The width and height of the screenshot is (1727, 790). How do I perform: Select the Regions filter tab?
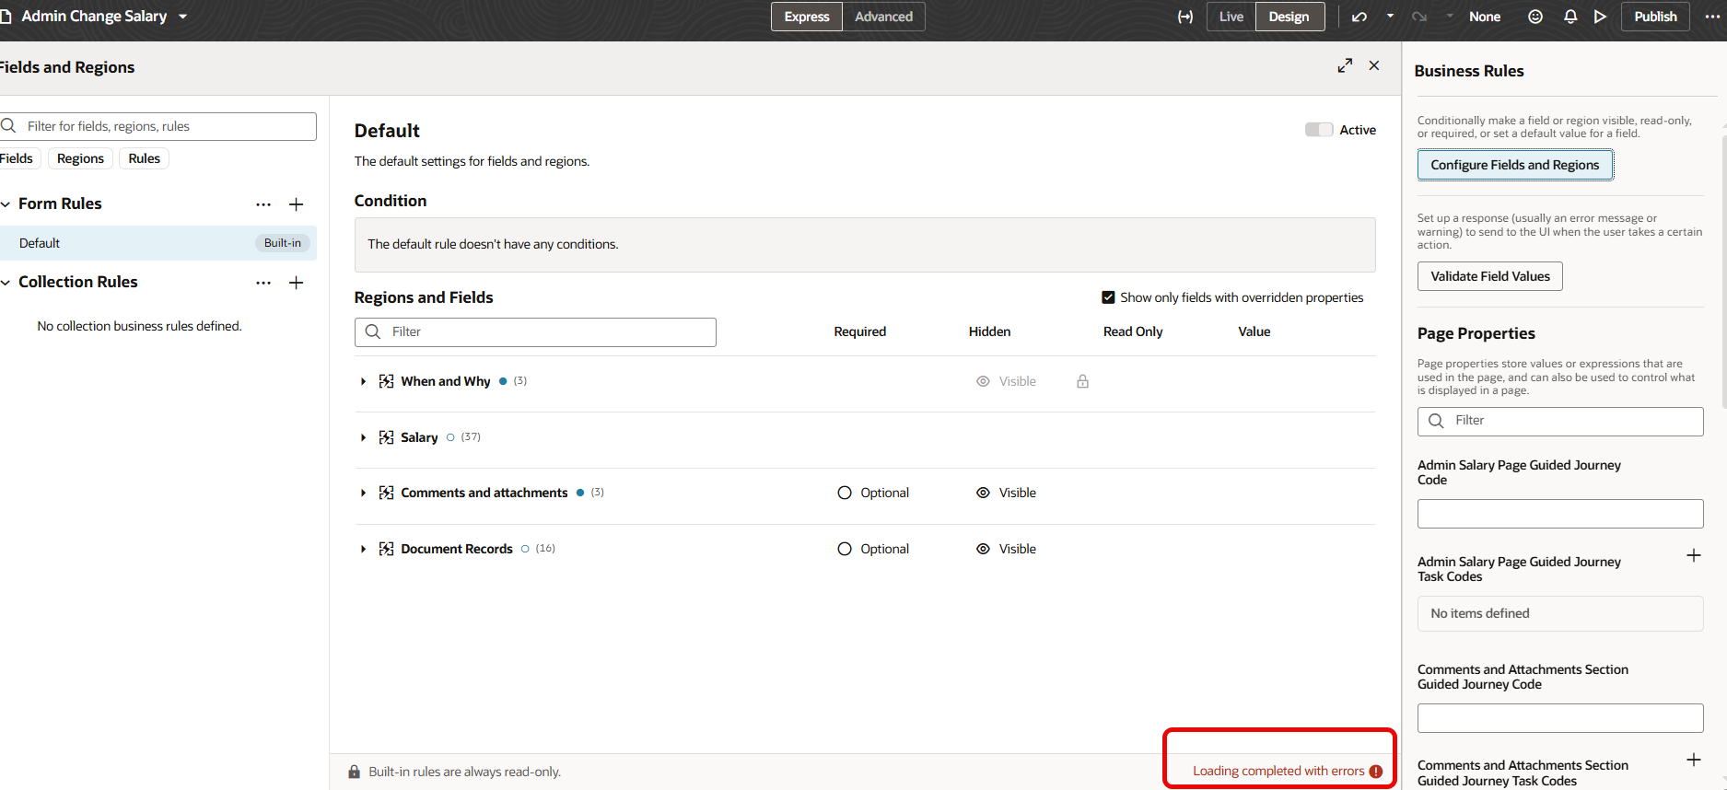pyautogui.click(x=80, y=158)
